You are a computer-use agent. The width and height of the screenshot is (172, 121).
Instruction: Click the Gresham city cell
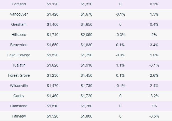point(19,24)
